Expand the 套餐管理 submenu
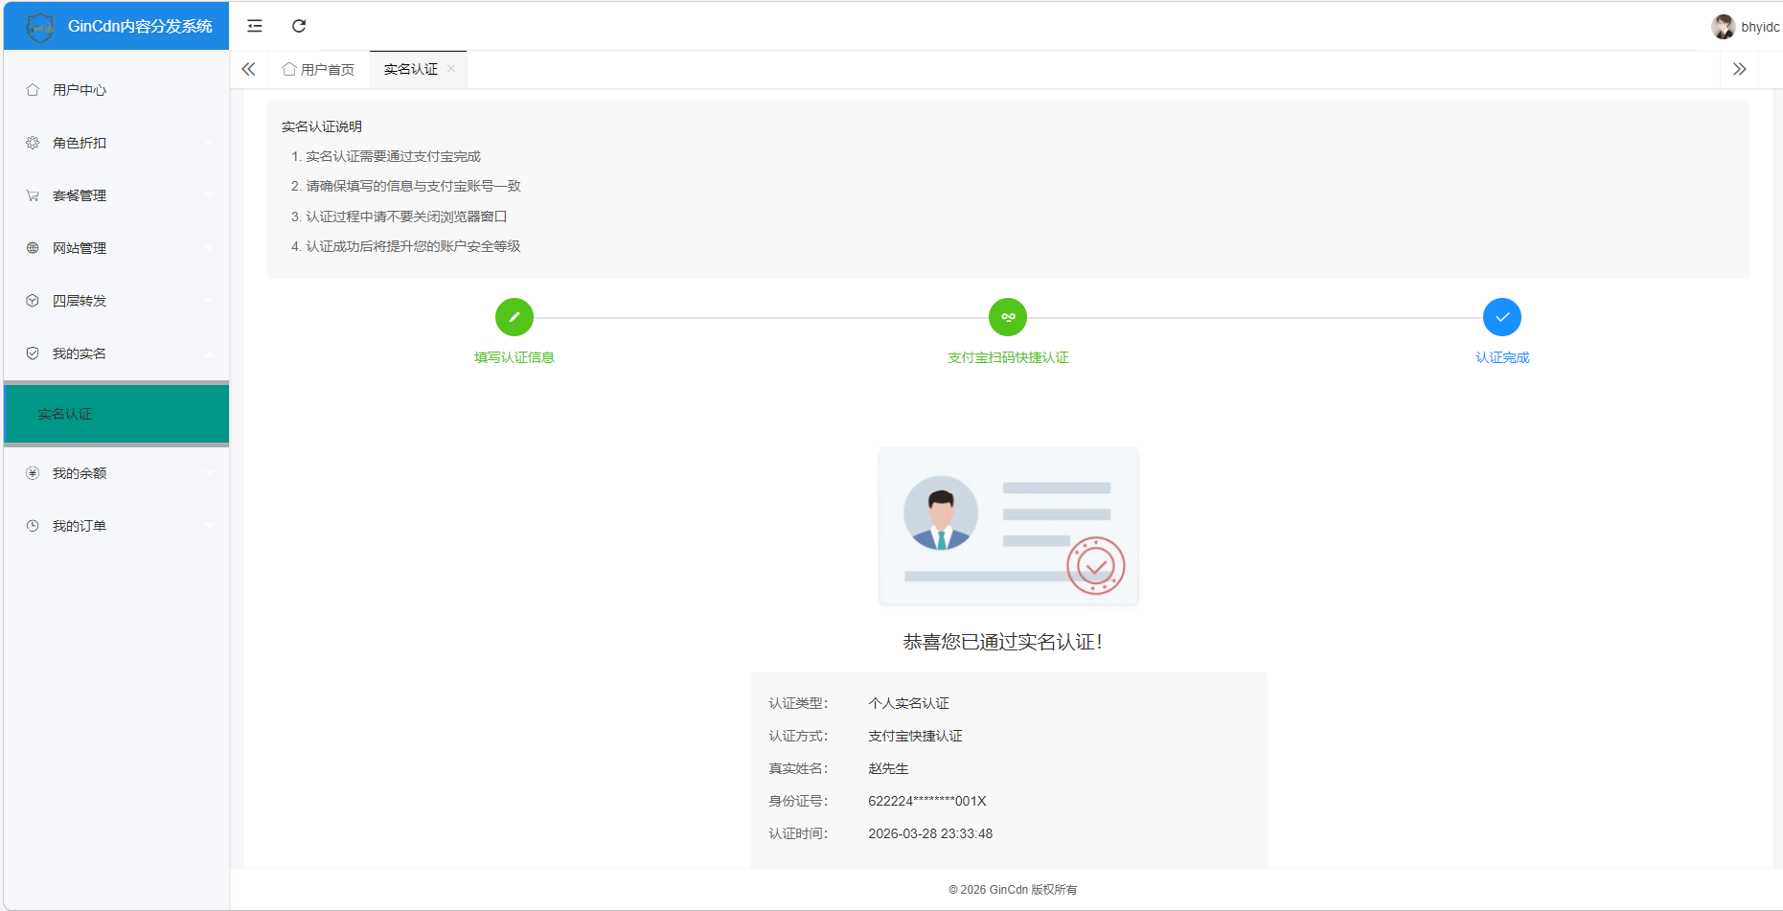 [209, 194]
